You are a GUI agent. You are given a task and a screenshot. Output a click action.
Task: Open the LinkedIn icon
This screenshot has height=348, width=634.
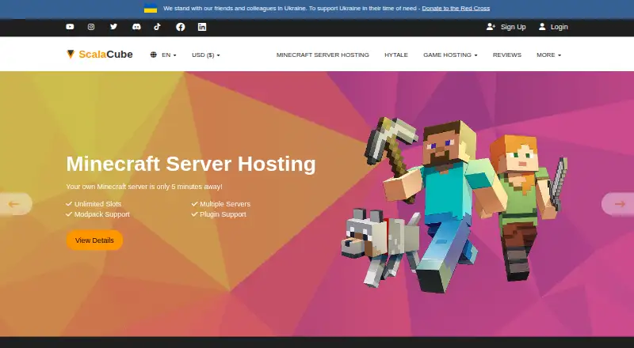[202, 27]
